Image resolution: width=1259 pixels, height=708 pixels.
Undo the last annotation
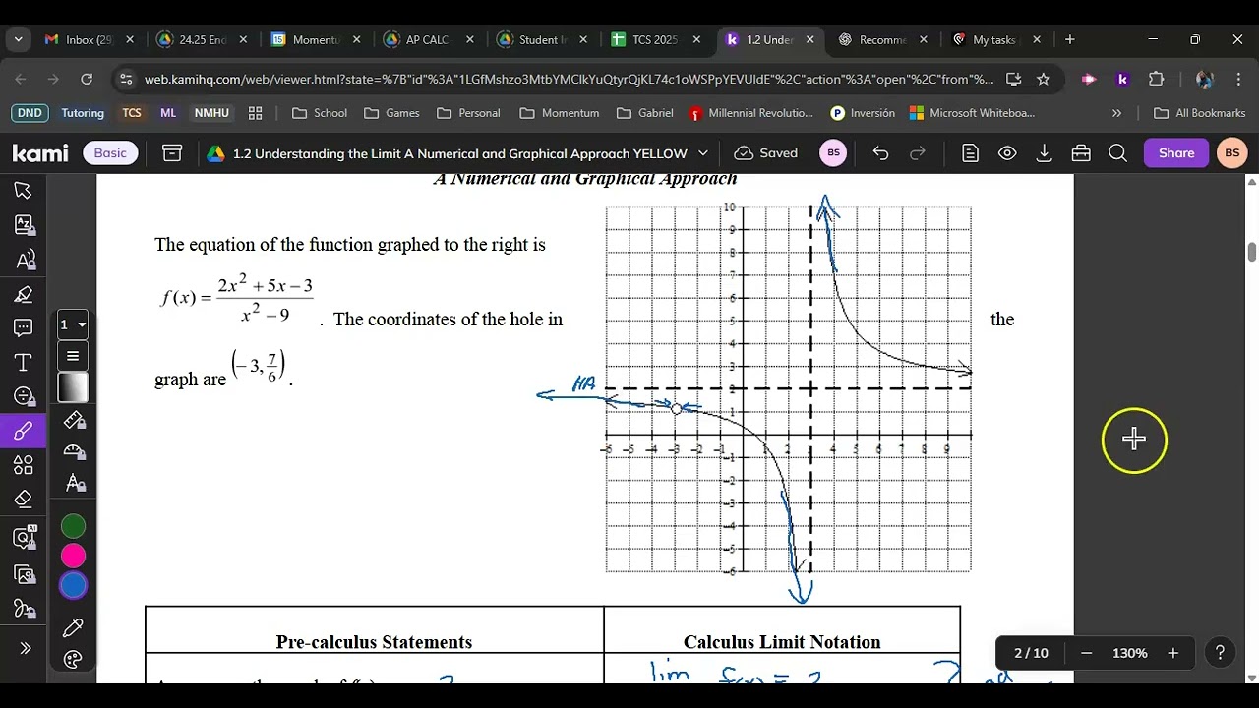[880, 153]
